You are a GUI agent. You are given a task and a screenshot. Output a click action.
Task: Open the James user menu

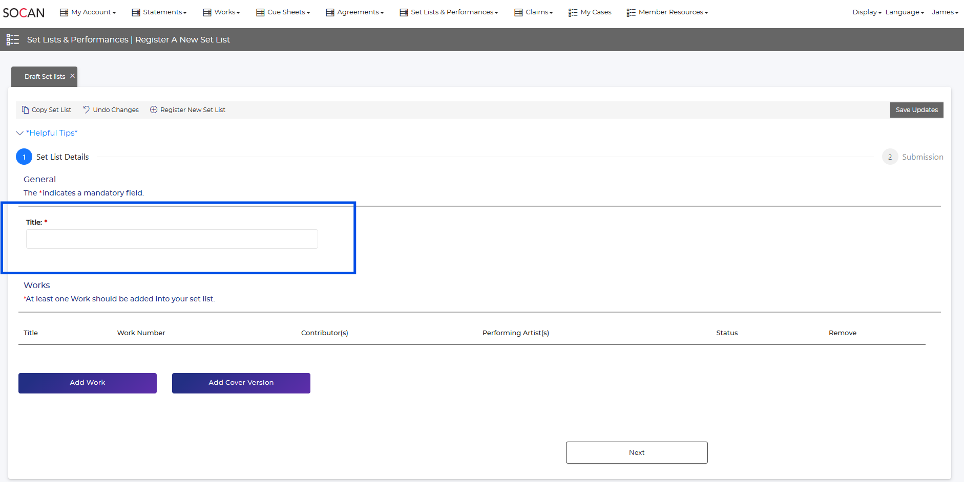coord(945,12)
